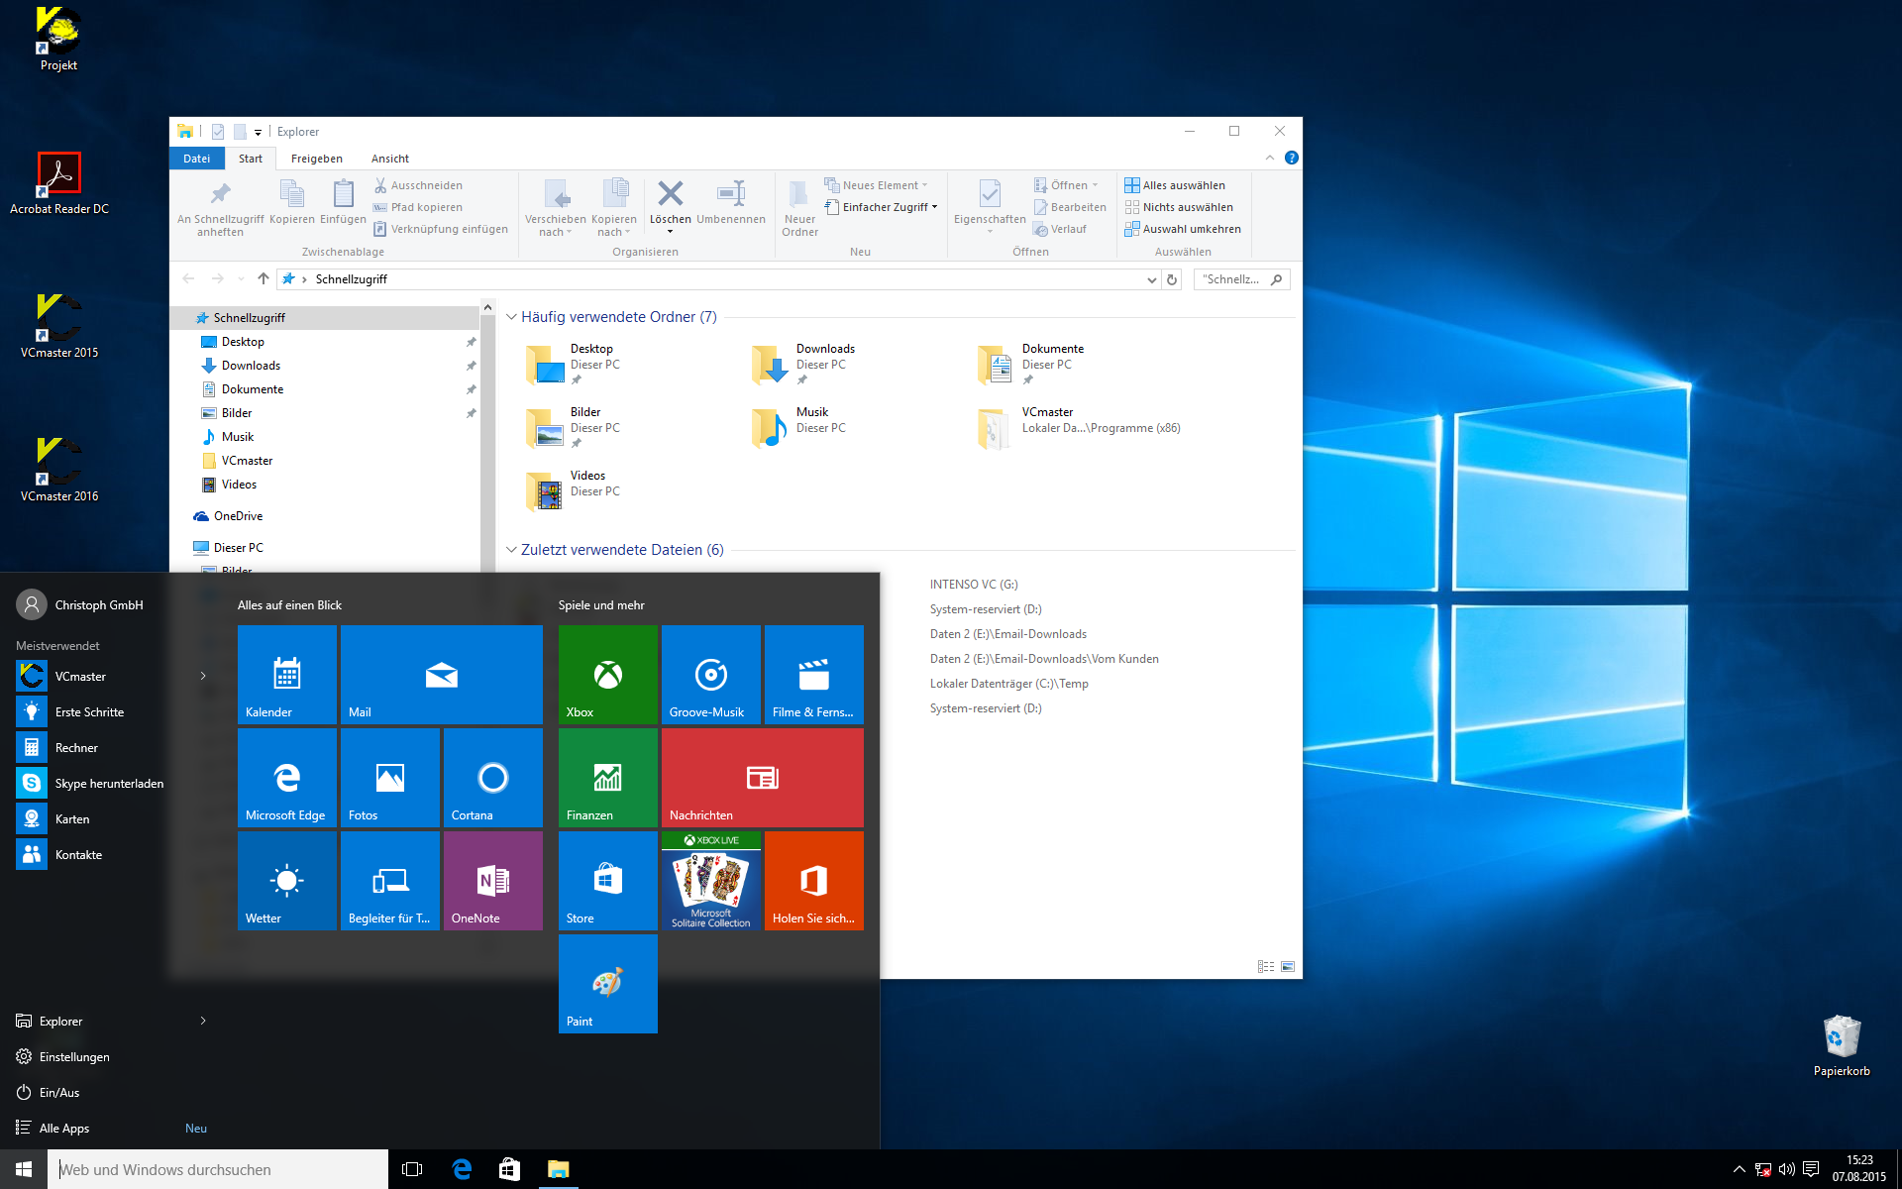This screenshot has height=1189, width=1902.
Task: Open the Groove-Musik tile
Action: point(711,675)
